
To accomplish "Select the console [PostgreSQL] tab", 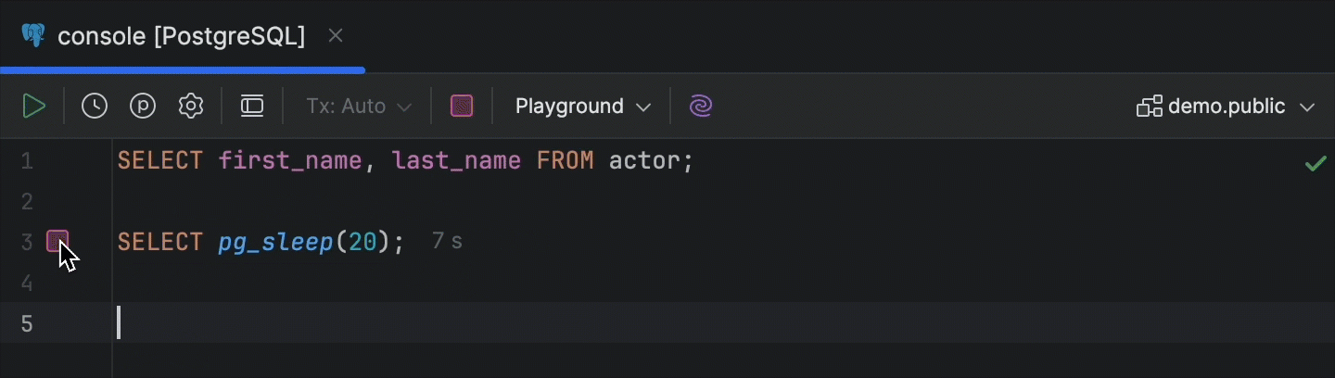I will tap(181, 36).
